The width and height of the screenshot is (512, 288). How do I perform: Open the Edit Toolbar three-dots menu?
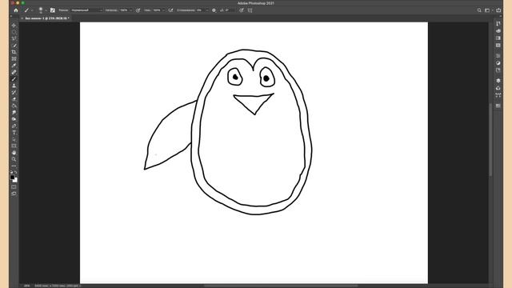(x=14, y=166)
